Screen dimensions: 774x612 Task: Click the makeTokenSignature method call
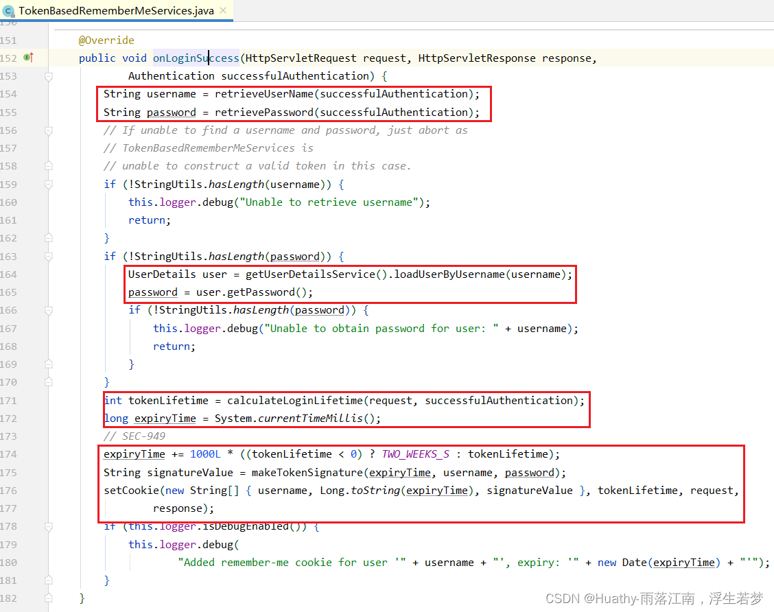307,473
